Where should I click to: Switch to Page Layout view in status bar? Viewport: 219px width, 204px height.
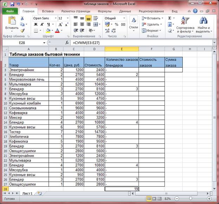(x=154, y=199)
